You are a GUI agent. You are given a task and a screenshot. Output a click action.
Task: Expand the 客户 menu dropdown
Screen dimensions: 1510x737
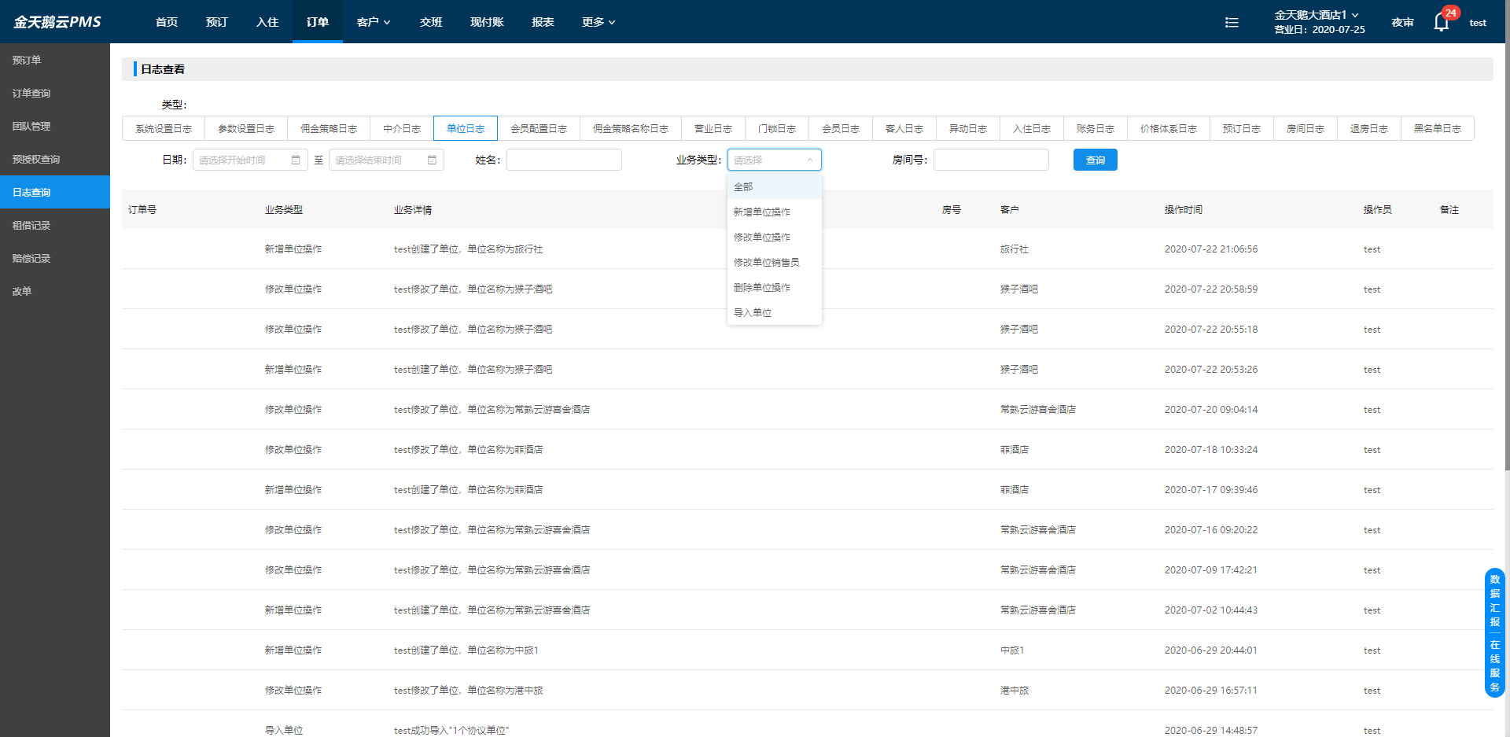coord(374,22)
